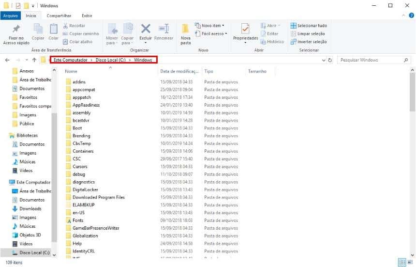
Task: Click navigation pane scrollbar down arrow
Action: pyautogui.click(x=54, y=255)
